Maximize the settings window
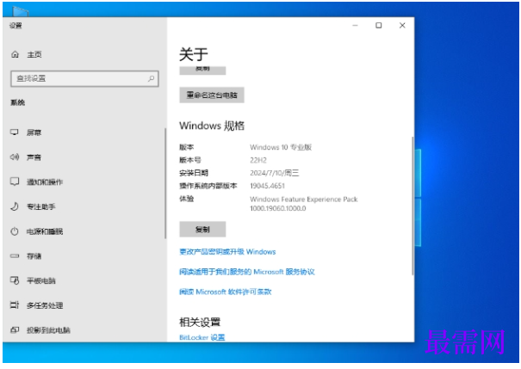521x369 pixels. 378,26
